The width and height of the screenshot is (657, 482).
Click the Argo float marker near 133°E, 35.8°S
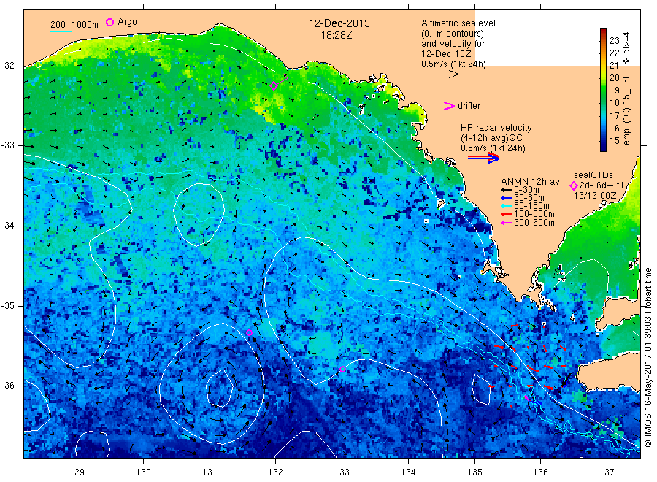342,370
